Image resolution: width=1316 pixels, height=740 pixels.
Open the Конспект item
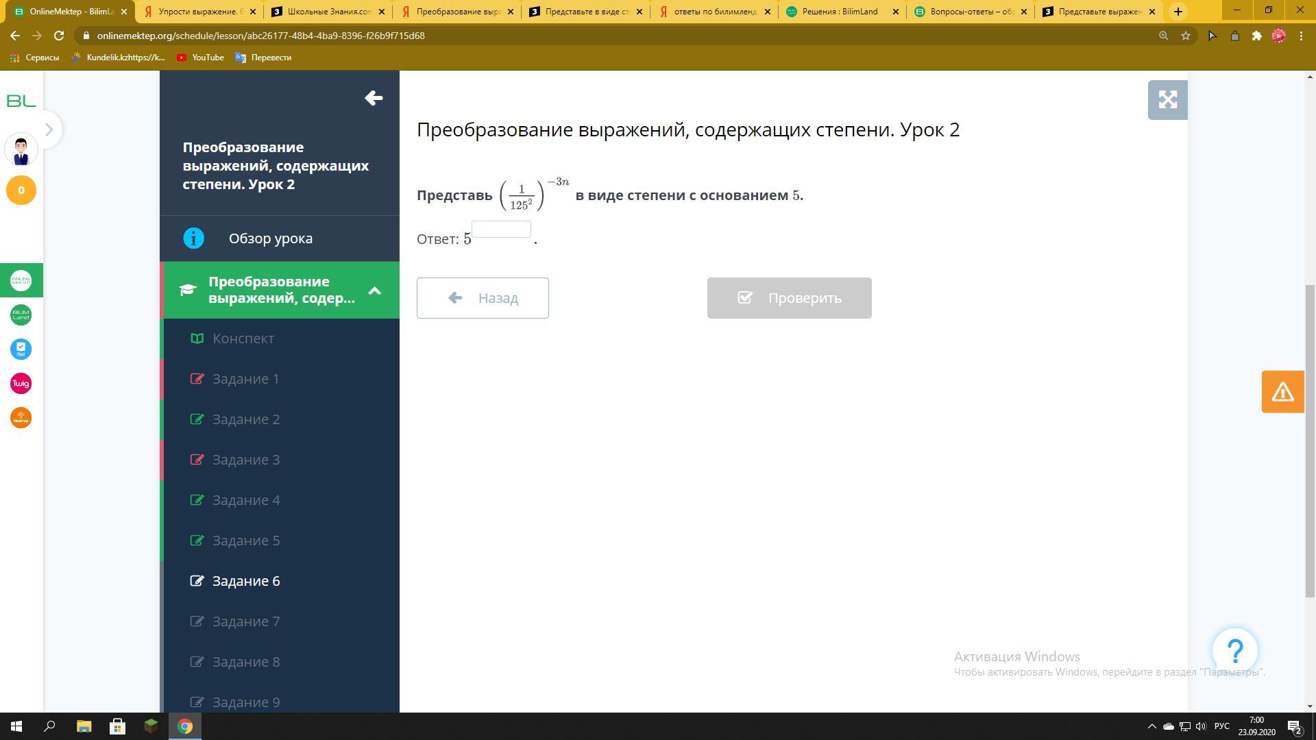243,338
